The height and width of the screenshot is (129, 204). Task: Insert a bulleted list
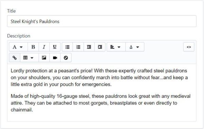[67, 47]
